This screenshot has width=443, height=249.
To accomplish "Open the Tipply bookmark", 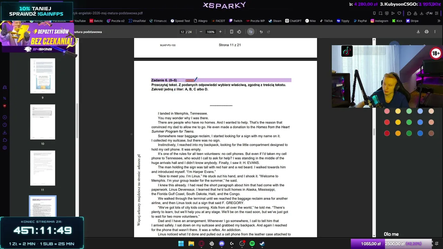I will pos(343,21).
